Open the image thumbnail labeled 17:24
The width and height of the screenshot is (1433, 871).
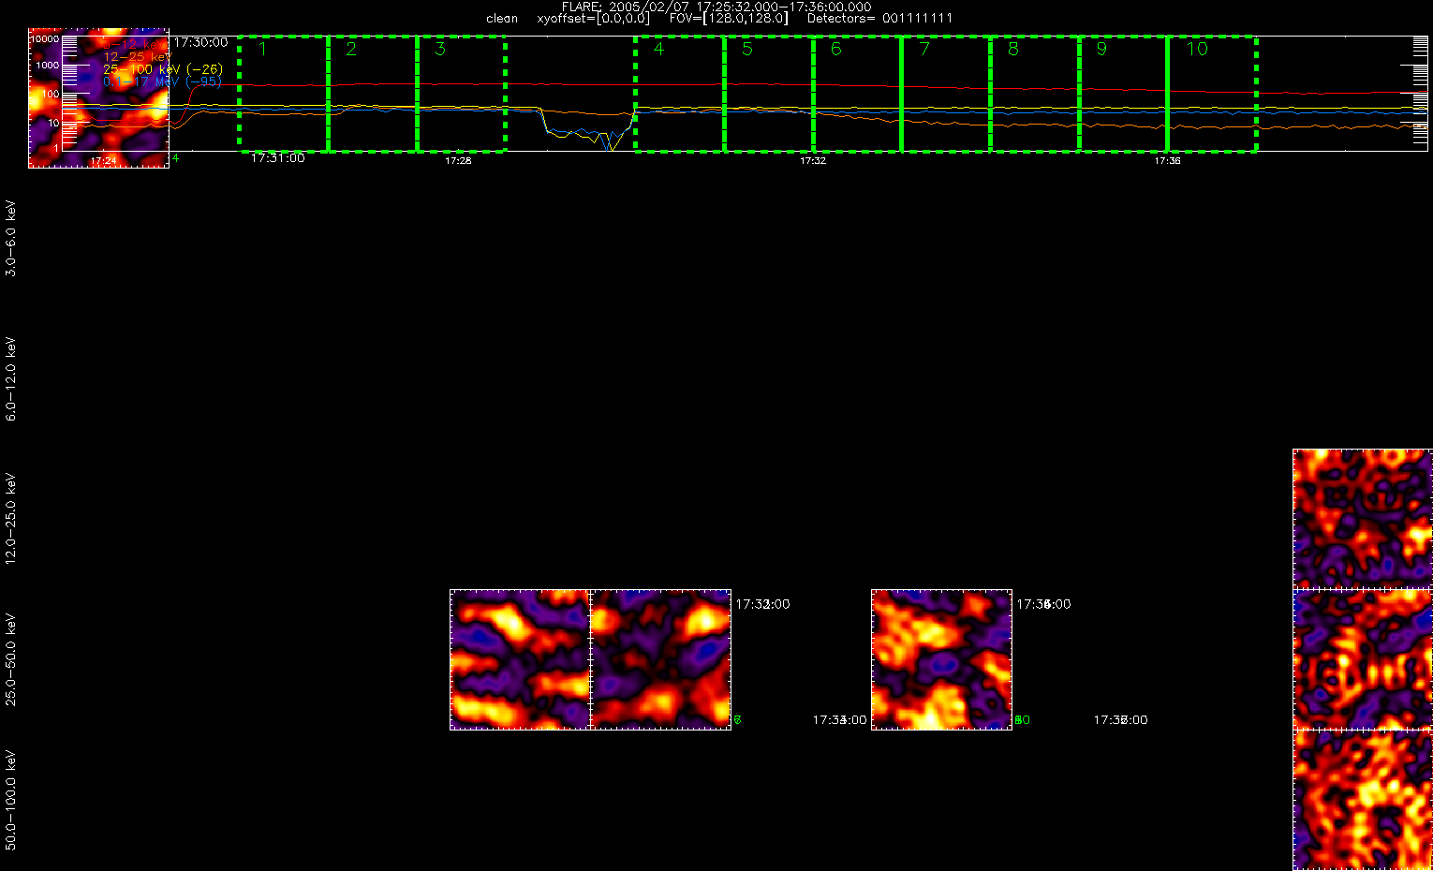[98, 98]
